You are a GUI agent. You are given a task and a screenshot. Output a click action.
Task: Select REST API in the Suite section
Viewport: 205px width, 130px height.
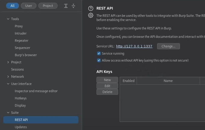pos(41,120)
